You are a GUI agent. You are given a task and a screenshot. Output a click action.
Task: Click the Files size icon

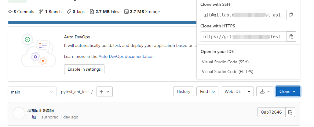[92, 12]
